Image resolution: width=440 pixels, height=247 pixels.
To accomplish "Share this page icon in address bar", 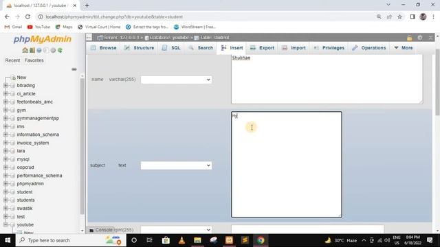I will [x=389, y=16].
